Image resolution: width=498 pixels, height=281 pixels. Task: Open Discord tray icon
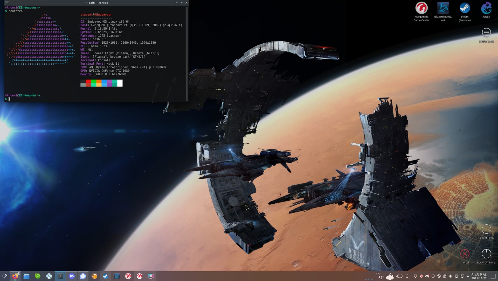tap(427, 276)
